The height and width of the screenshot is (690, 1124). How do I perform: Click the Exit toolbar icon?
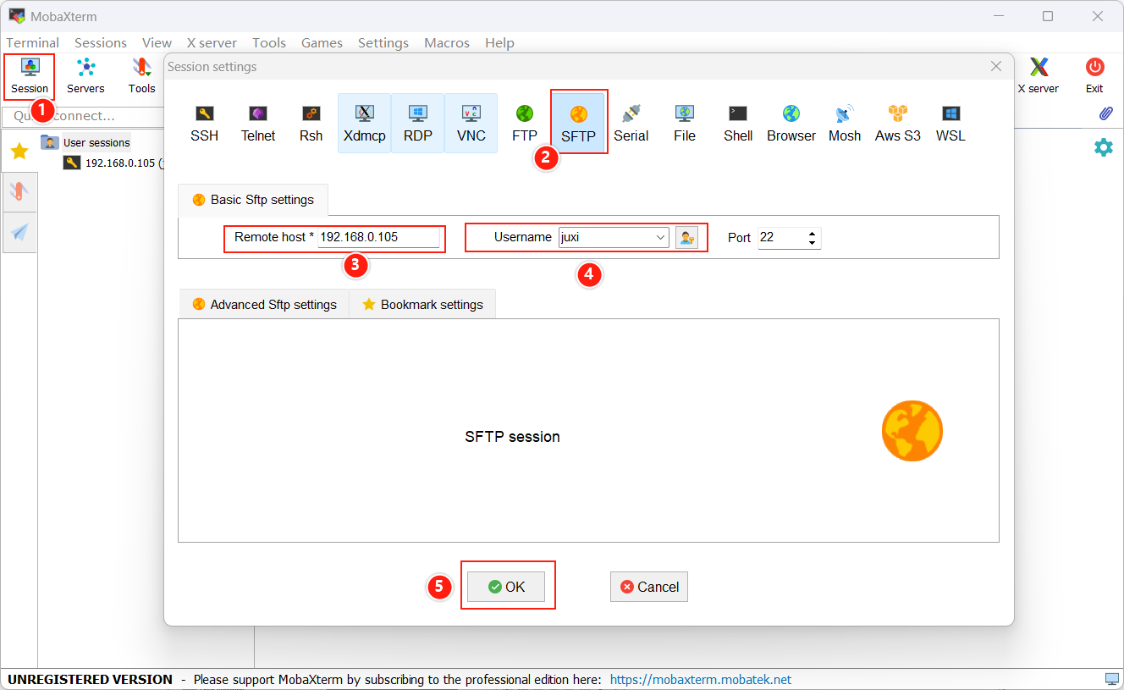click(1094, 76)
